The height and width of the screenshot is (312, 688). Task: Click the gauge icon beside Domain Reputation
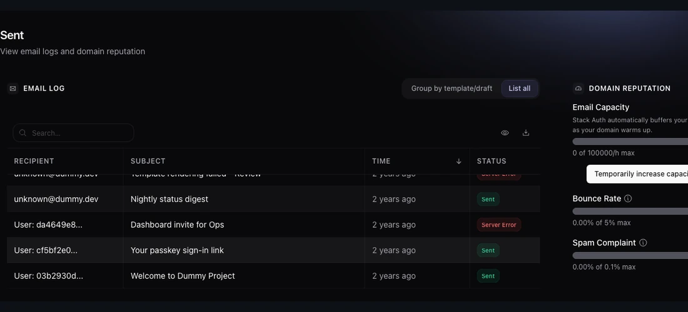[579, 89]
